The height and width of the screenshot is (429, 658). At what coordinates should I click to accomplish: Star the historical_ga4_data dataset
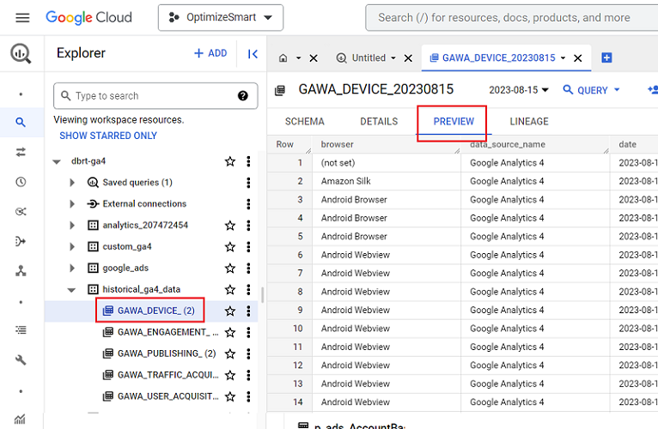(230, 289)
